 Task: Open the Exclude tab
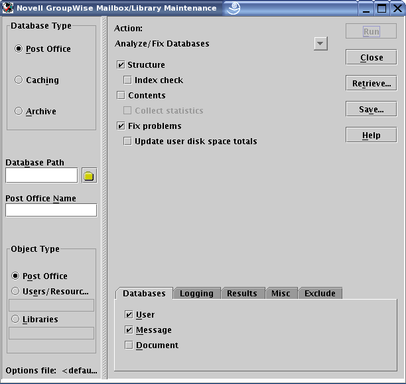(320, 293)
